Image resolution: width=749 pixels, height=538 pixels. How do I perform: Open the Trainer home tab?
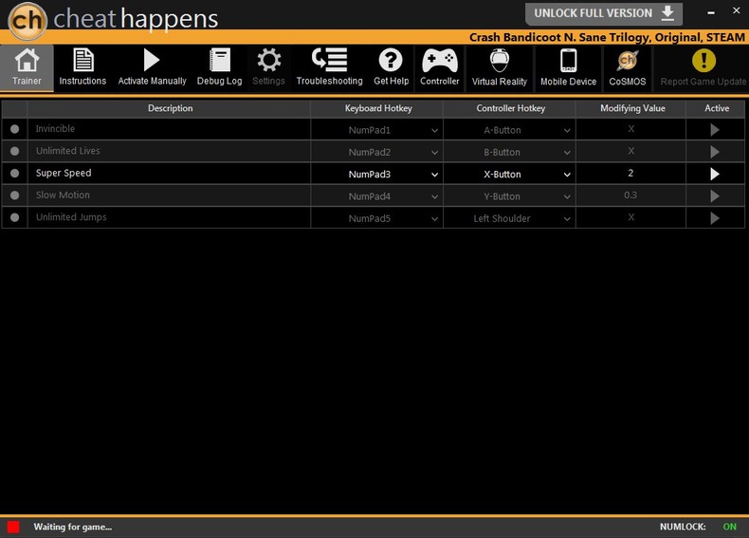click(27, 67)
